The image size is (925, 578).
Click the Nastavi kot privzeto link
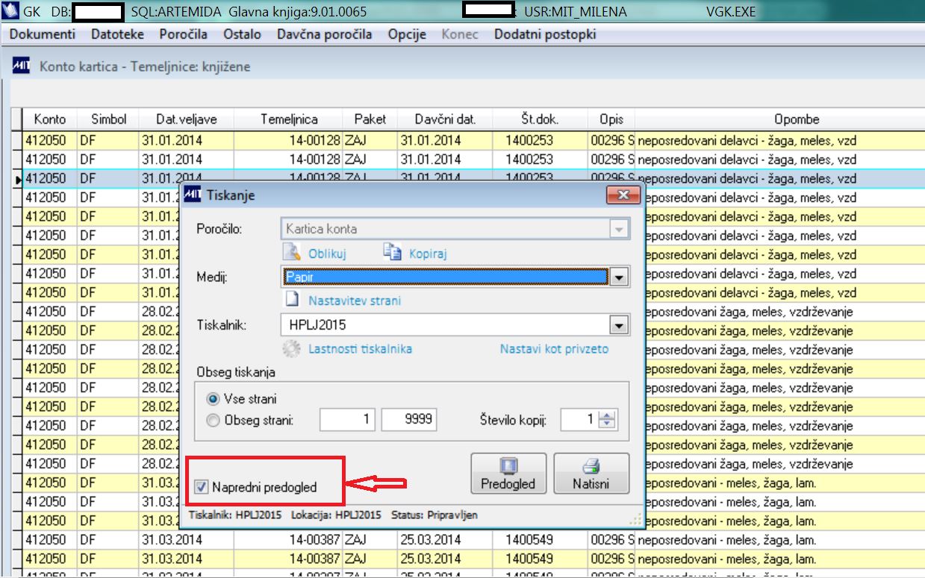[x=554, y=348]
